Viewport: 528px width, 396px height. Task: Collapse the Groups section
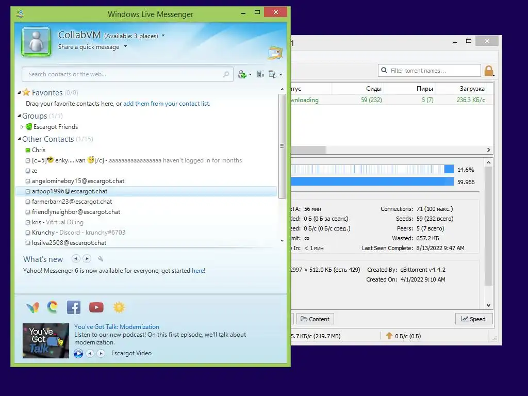(19, 116)
